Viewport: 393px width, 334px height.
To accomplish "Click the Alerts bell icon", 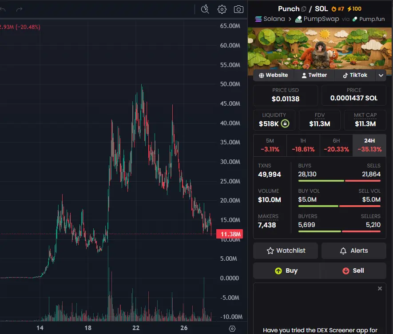I will coord(343,251).
